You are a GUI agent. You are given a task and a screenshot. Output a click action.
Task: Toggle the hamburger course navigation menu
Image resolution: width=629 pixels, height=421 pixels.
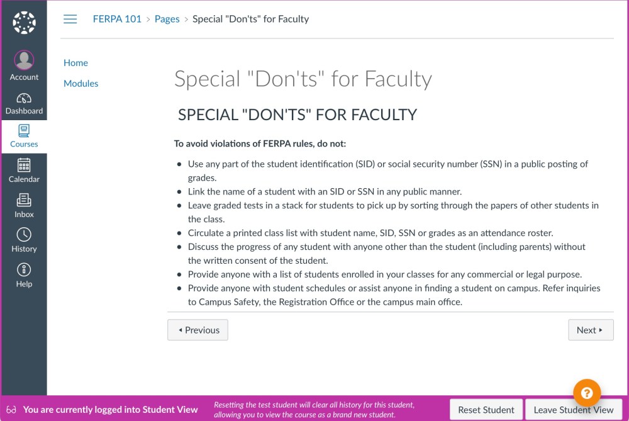coord(70,19)
